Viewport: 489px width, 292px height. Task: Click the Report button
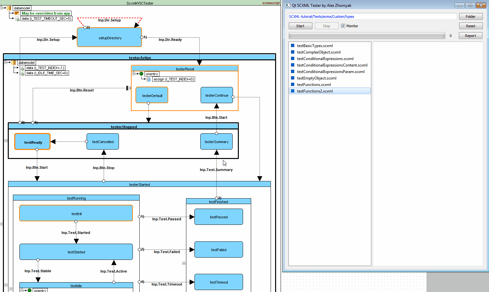coord(470,36)
